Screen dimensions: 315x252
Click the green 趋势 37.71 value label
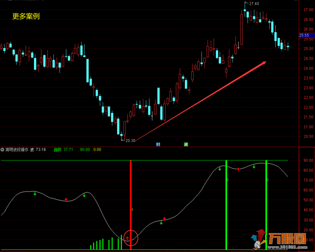coord(63,150)
